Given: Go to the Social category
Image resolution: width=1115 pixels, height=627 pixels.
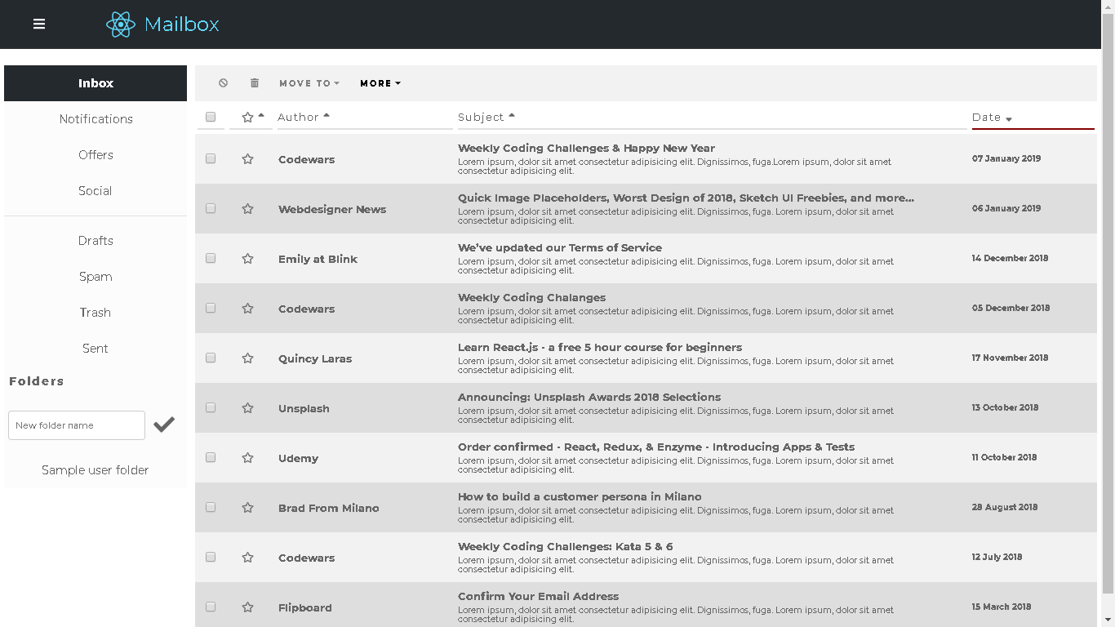Looking at the screenshot, I should tap(96, 191).
